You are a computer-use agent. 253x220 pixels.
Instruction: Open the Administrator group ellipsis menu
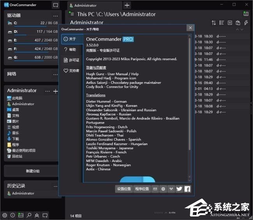47,91
